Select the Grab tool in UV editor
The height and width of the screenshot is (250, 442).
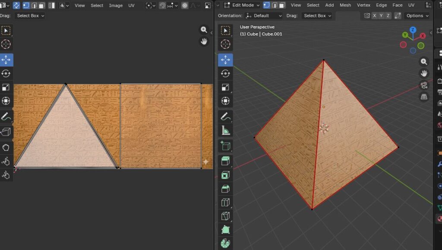point(6,147)
